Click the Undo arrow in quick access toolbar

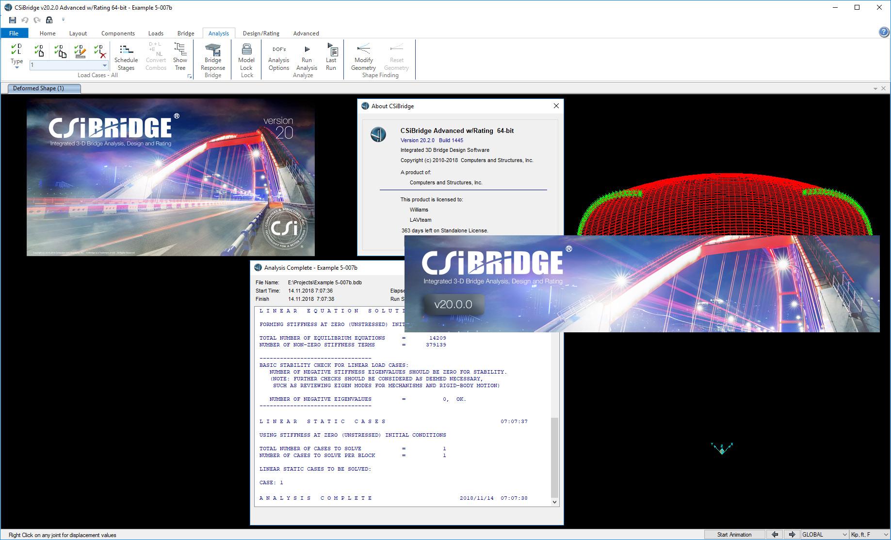point(25,20)
